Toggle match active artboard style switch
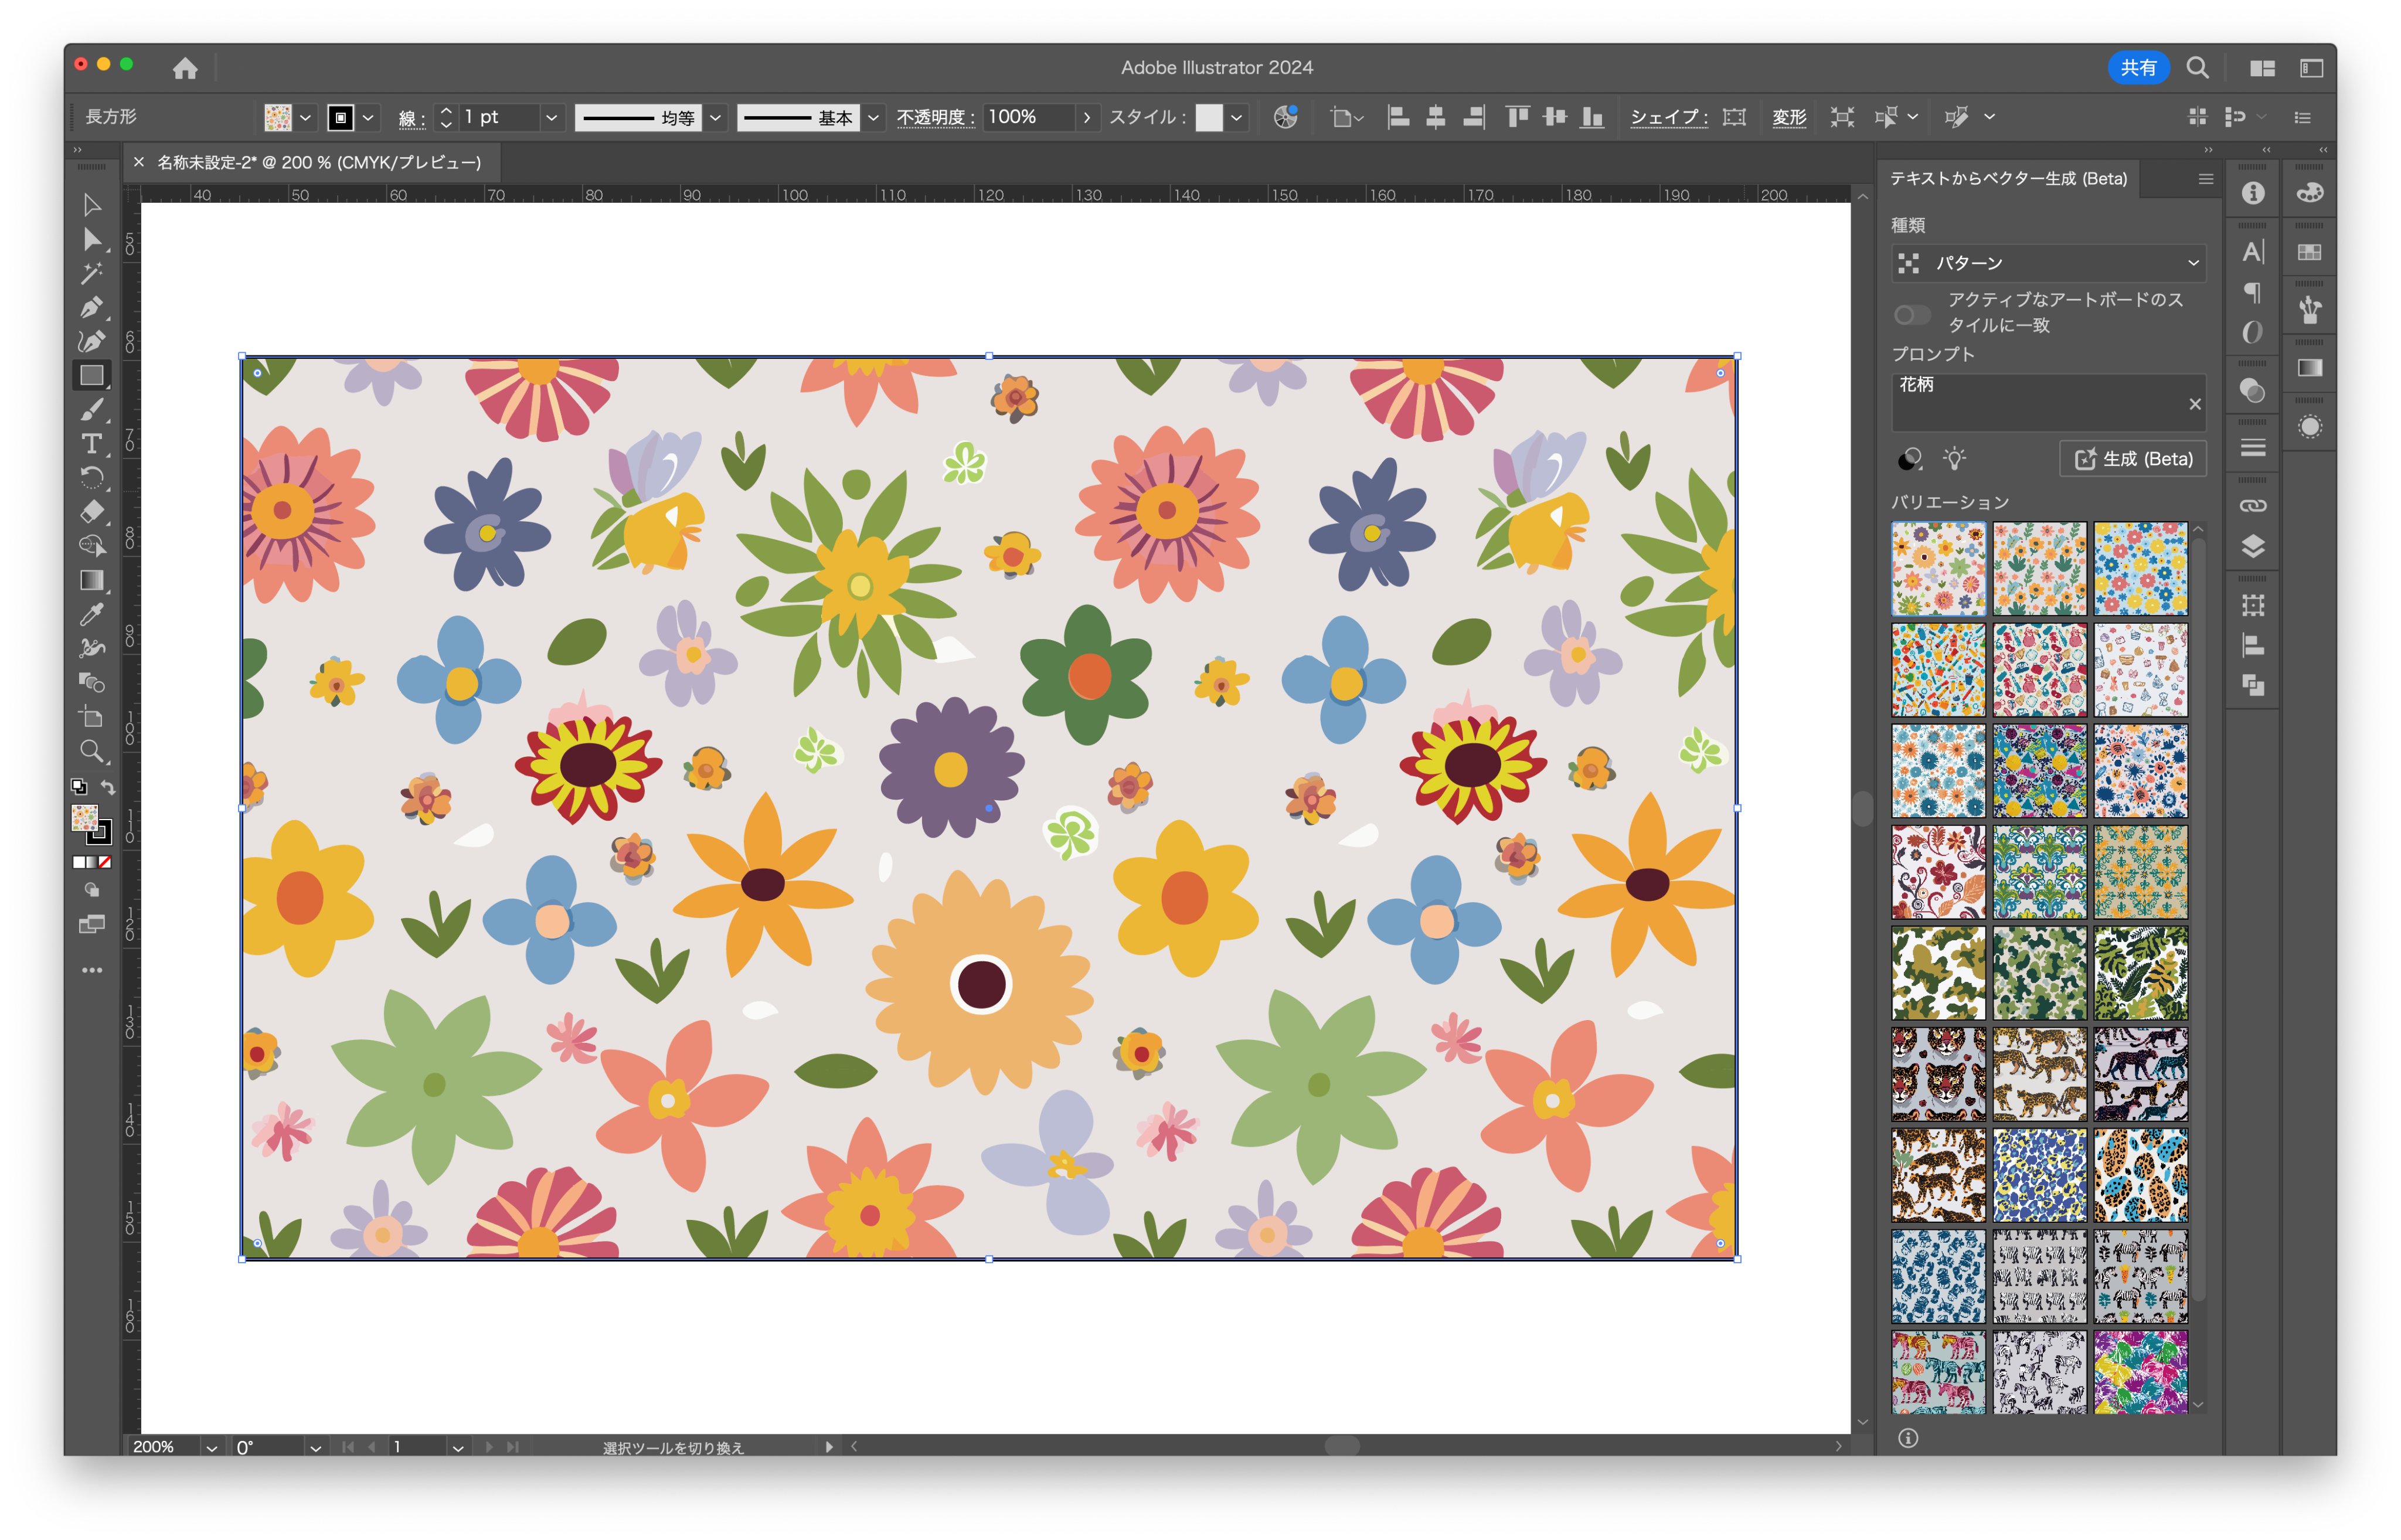Viewport: 2401px width, 1540px height. (1911, 315)
